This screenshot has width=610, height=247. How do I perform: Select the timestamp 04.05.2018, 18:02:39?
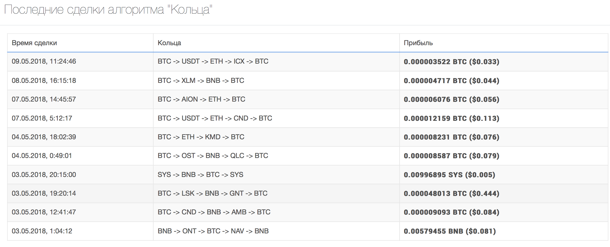44,137
